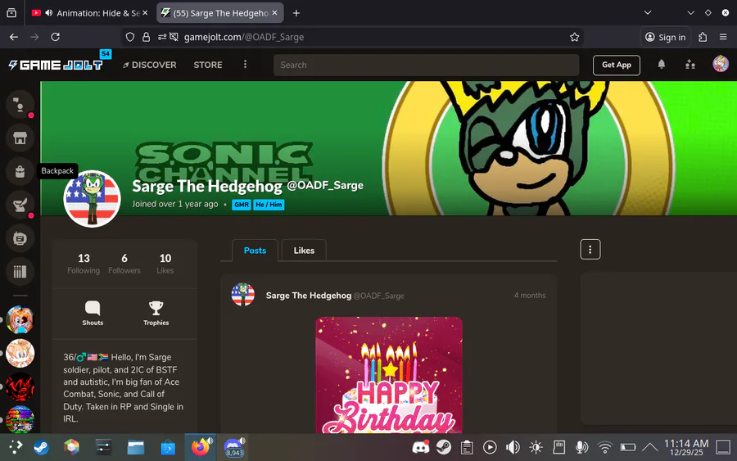Click the GMR badge on profile
This screenshot has width=737, height=461.
click(241, 205)
